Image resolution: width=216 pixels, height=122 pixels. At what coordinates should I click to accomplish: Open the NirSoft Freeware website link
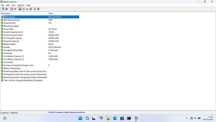coord(67,112)
